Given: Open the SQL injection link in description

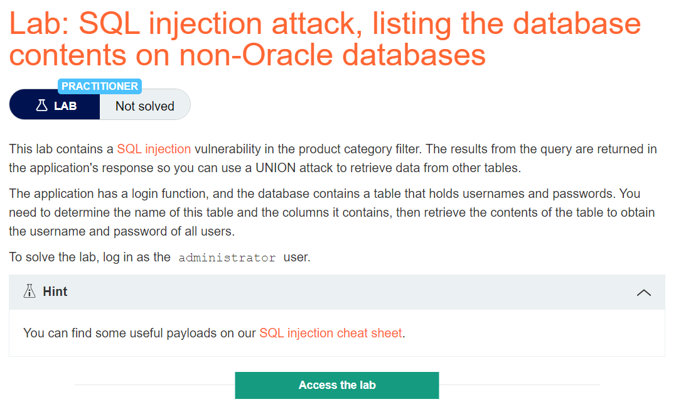Looking at the screenshot, I should (154, 149).
